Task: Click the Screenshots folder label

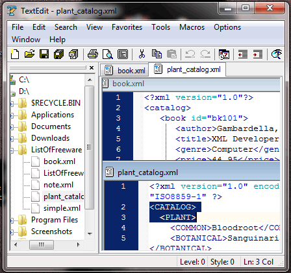Action: pos(51,231)
